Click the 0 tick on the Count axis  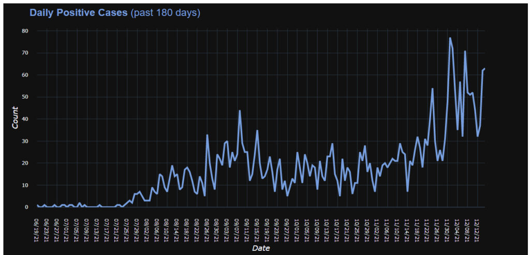click(26, 207)
